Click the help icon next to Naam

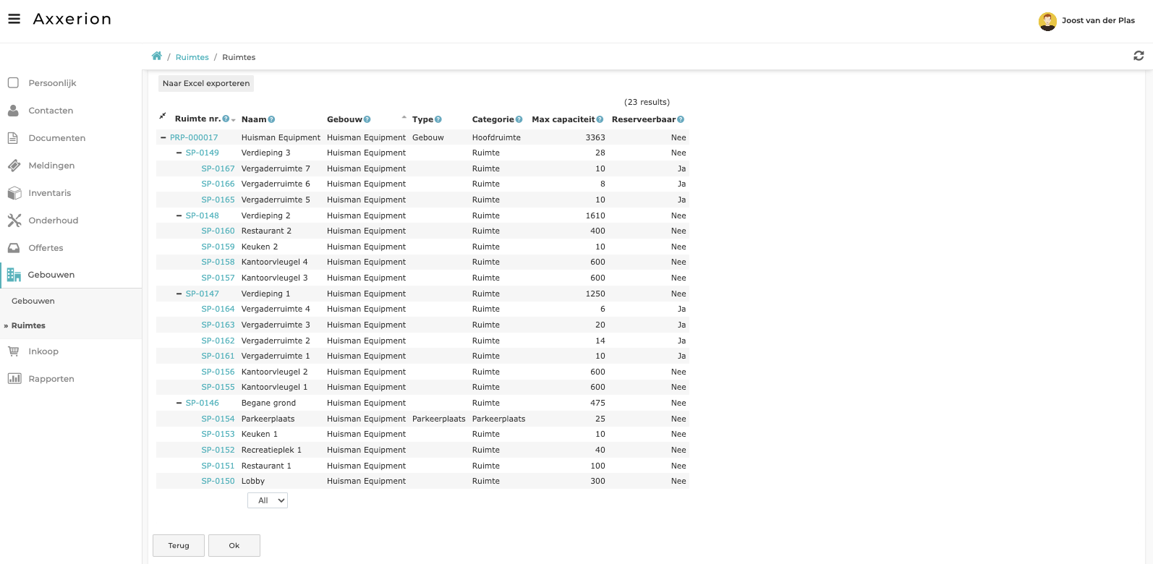(271, 119)
